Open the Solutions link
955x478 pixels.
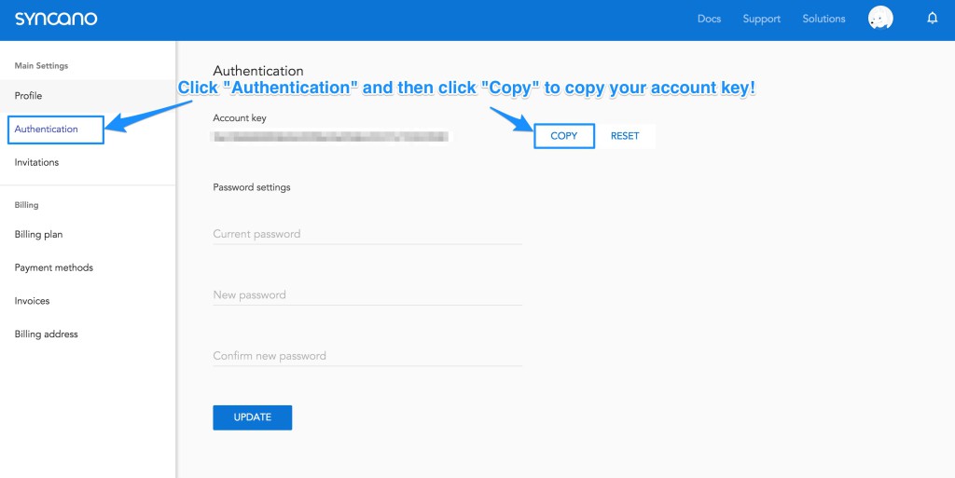824,19
